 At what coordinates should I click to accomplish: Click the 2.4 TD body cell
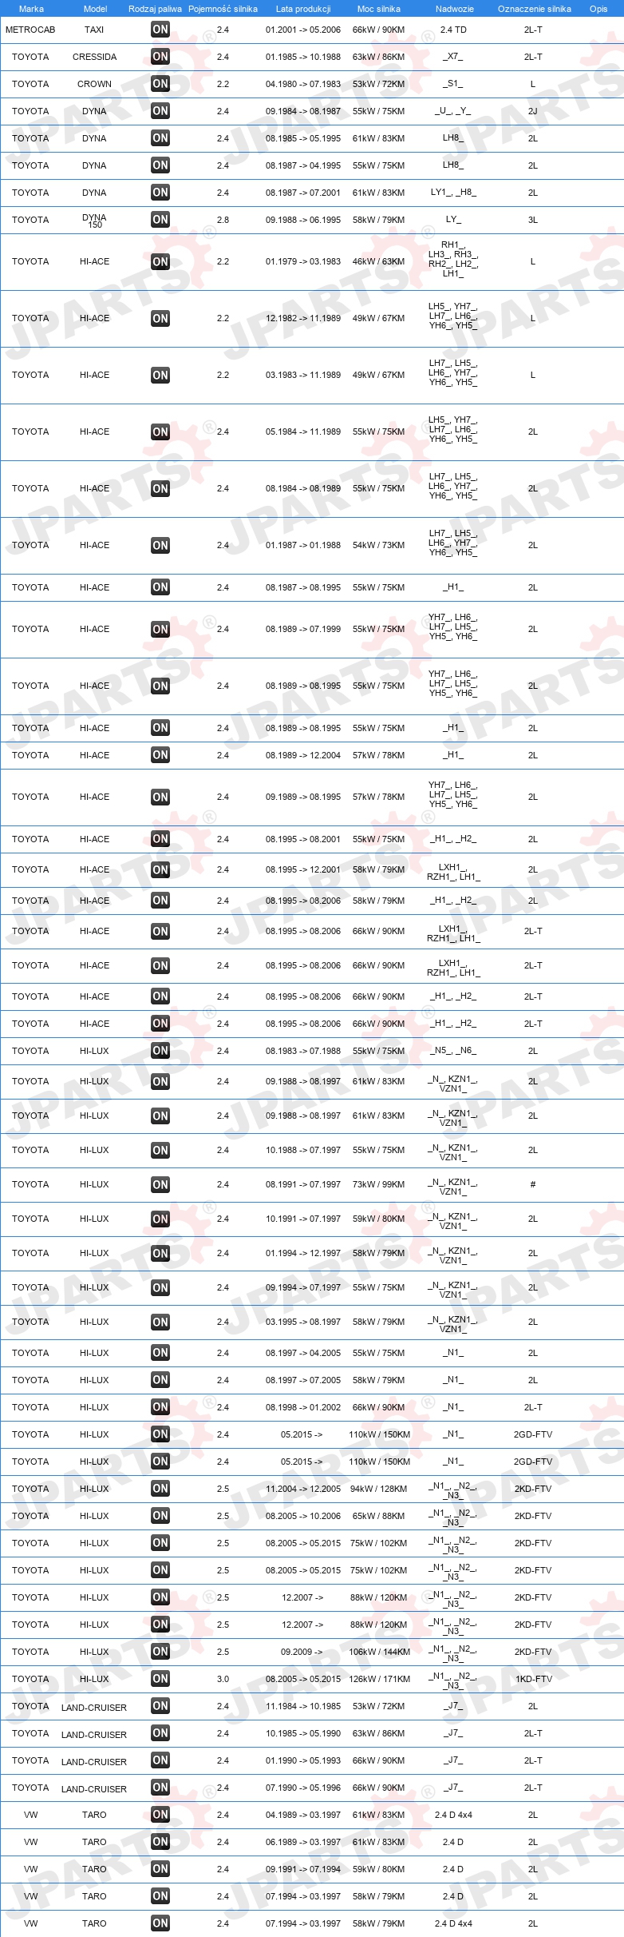click(x=453, y=30)
